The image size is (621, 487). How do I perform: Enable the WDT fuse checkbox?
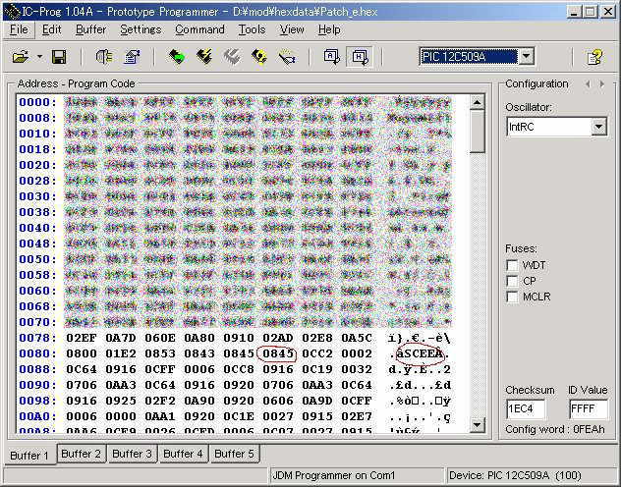[x=512, y=265]
